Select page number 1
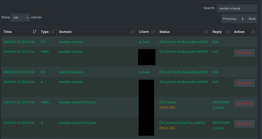The height and width of the screenshot is (139, 262). (x=243, y=19)
